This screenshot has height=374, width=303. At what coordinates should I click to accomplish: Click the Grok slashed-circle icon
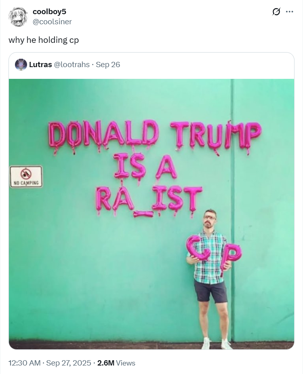tap(276, 12)
